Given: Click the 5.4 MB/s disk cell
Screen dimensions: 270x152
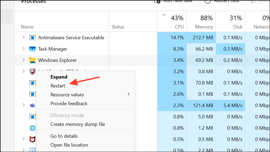Looking at the screenshot, I should [x=231, y=105].
